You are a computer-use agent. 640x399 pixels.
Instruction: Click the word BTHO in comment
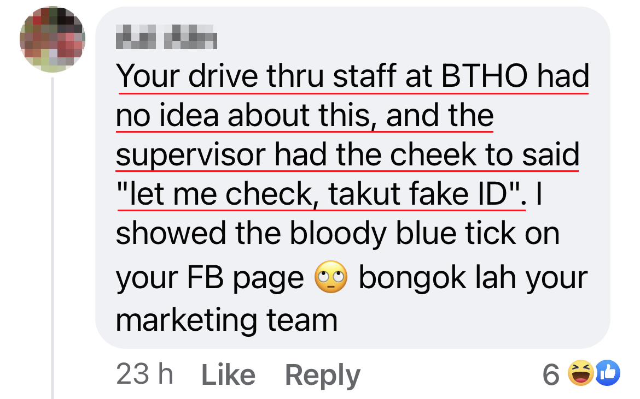click(484, 76)
